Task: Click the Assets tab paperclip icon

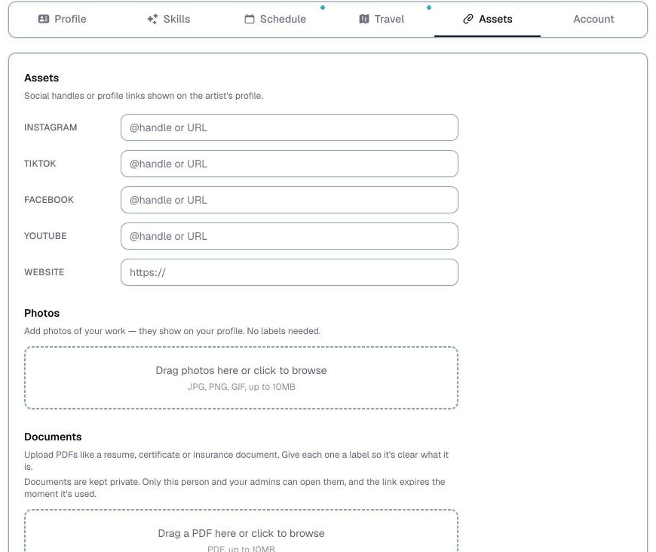Action: 468,19
